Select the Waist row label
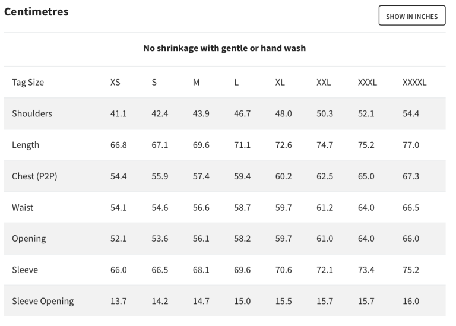 tap(23, 208)
